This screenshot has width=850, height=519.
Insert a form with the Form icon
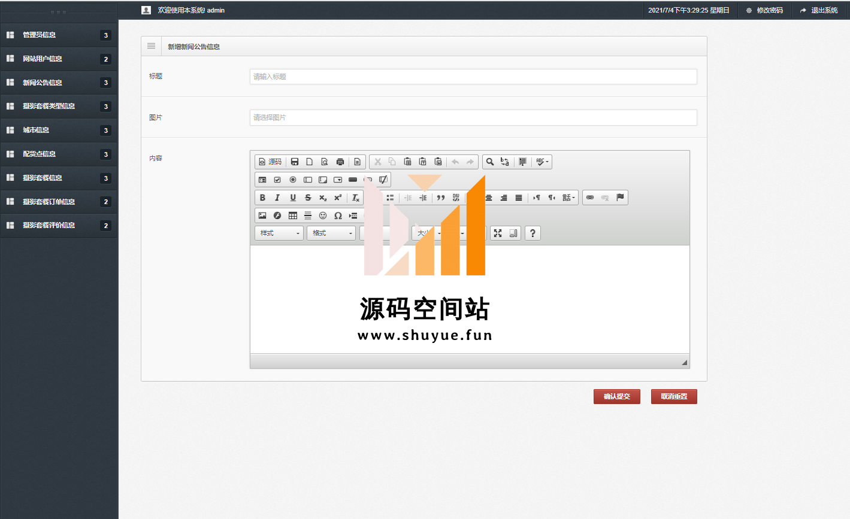[262, 180]
